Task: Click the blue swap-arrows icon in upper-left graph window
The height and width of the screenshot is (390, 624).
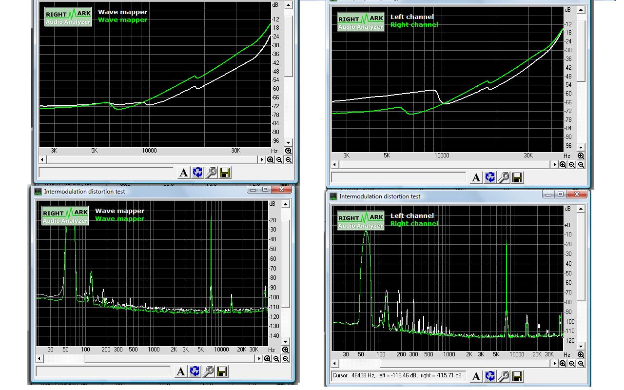Action: pos(197,173)
